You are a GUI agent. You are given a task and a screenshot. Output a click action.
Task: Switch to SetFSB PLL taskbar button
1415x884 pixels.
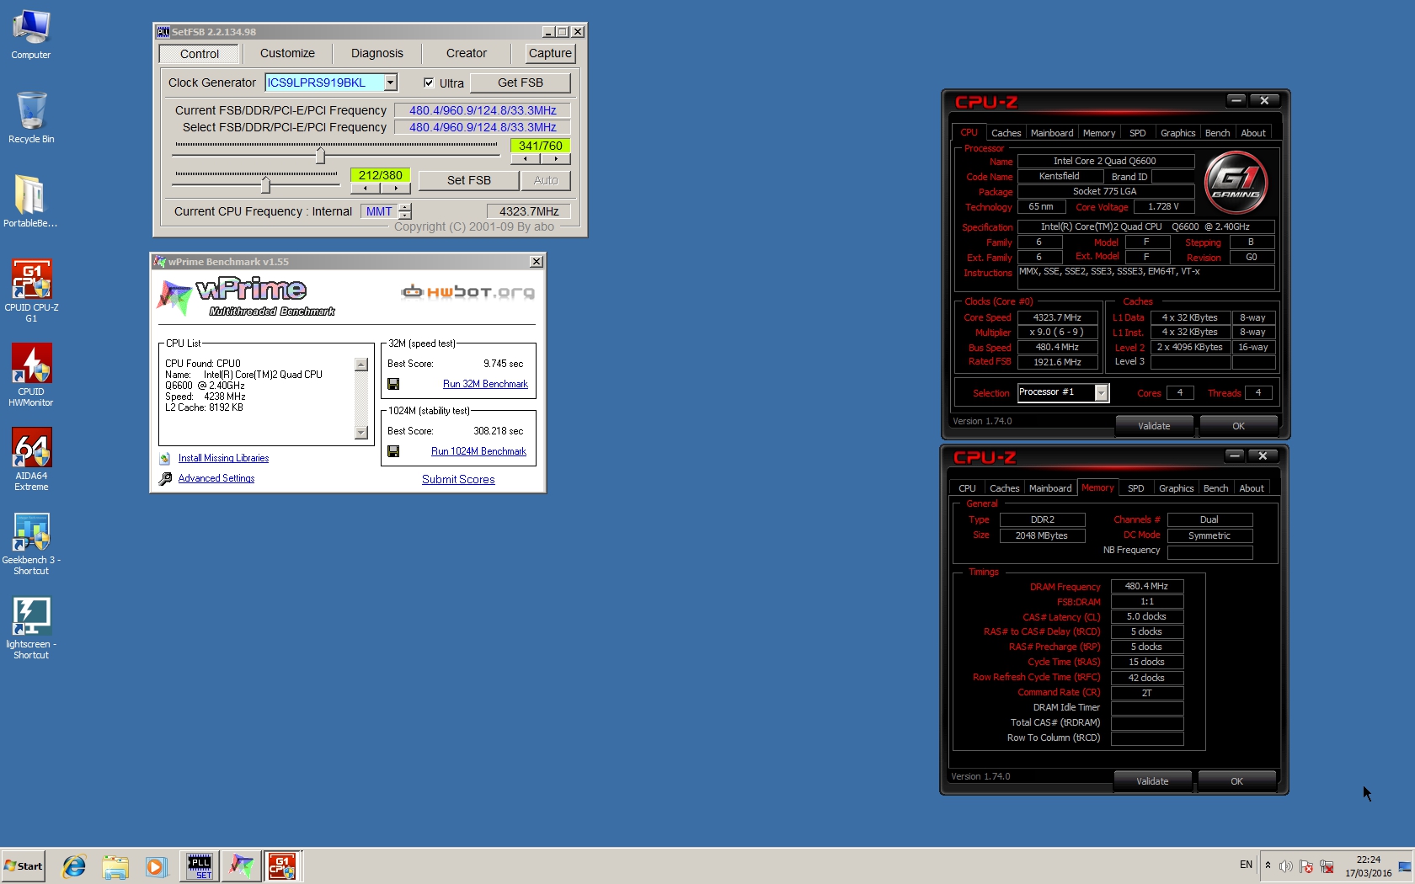pyautogui.click(x=200, y=866)
